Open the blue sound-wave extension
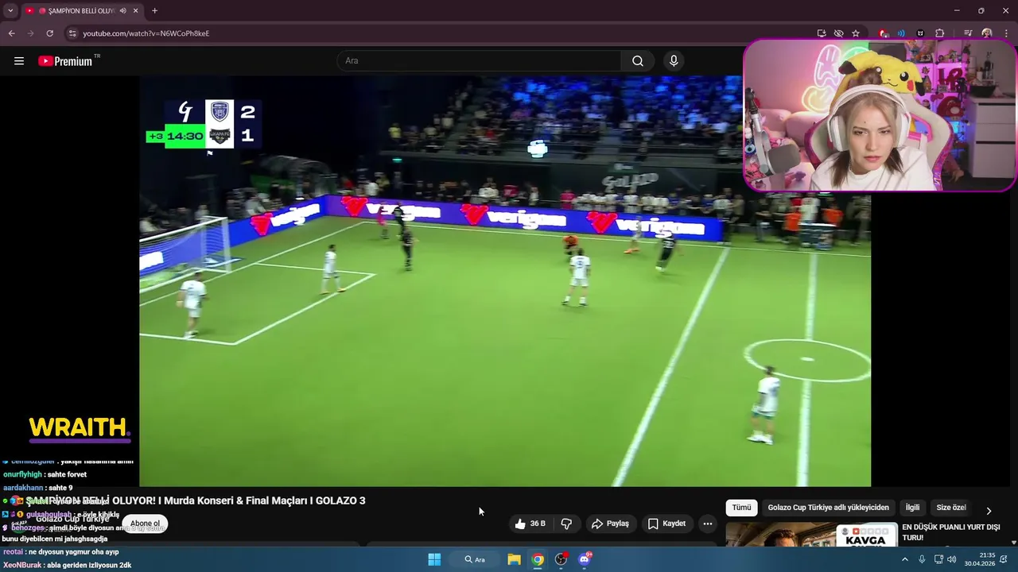This screenshot has height=572, width=1018. [x=901, y=33]
